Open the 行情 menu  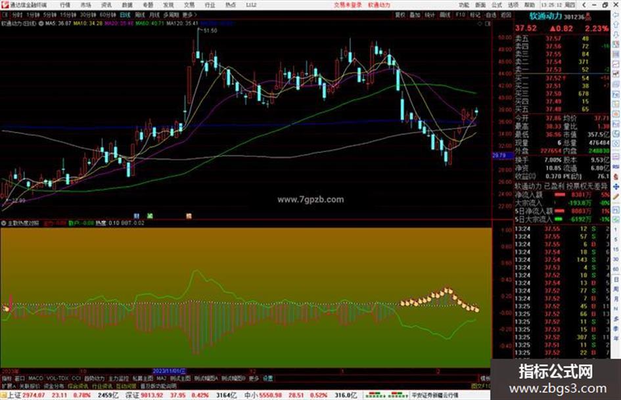[x=65, y=5]
